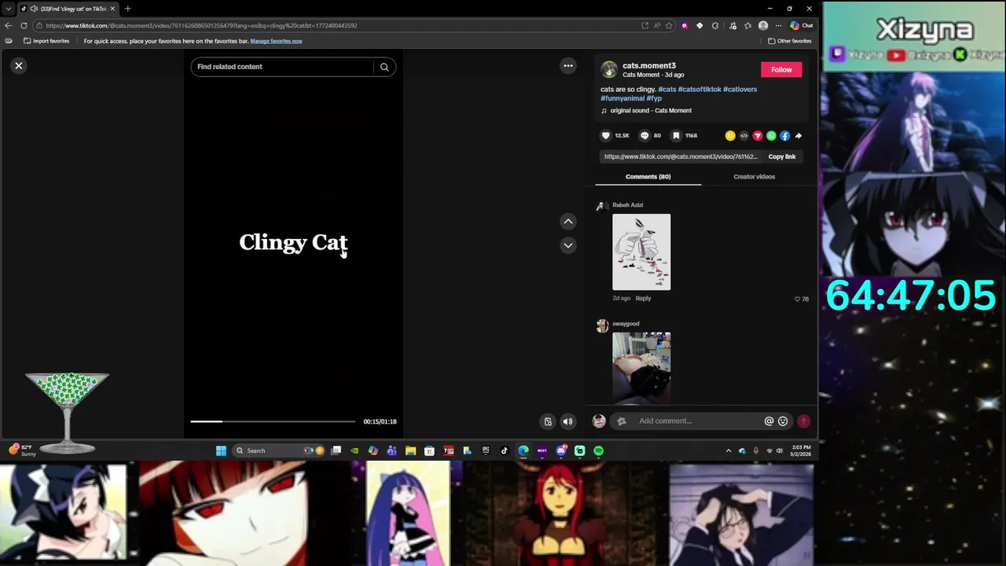Image resolution: width=1006 pixels, height=566 pixels.
Task: Open the #funnyanimal hashtag
Action: 622,98
